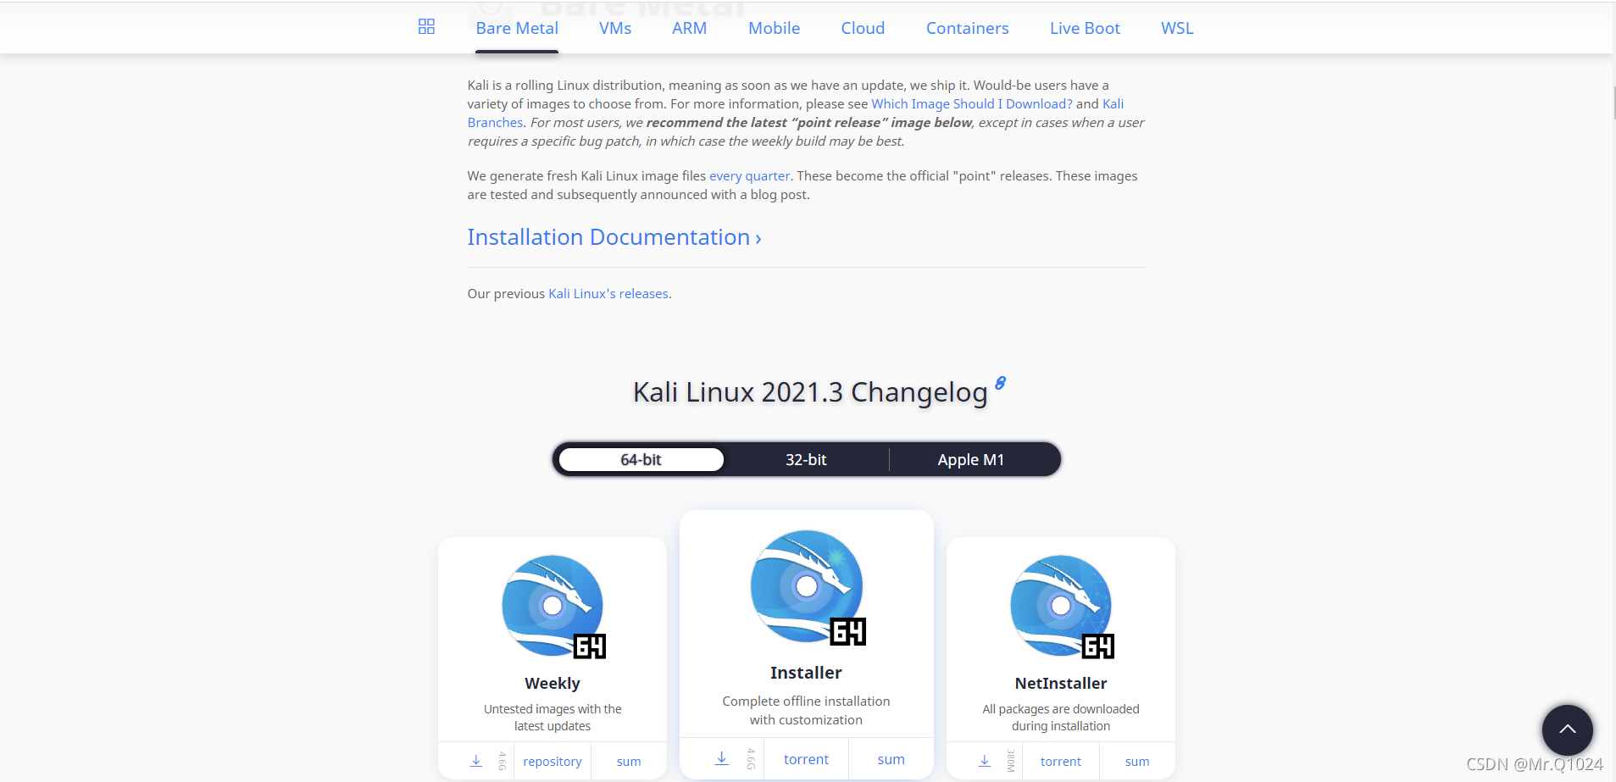Open Kali Linux's releases link

click(608, 293)
